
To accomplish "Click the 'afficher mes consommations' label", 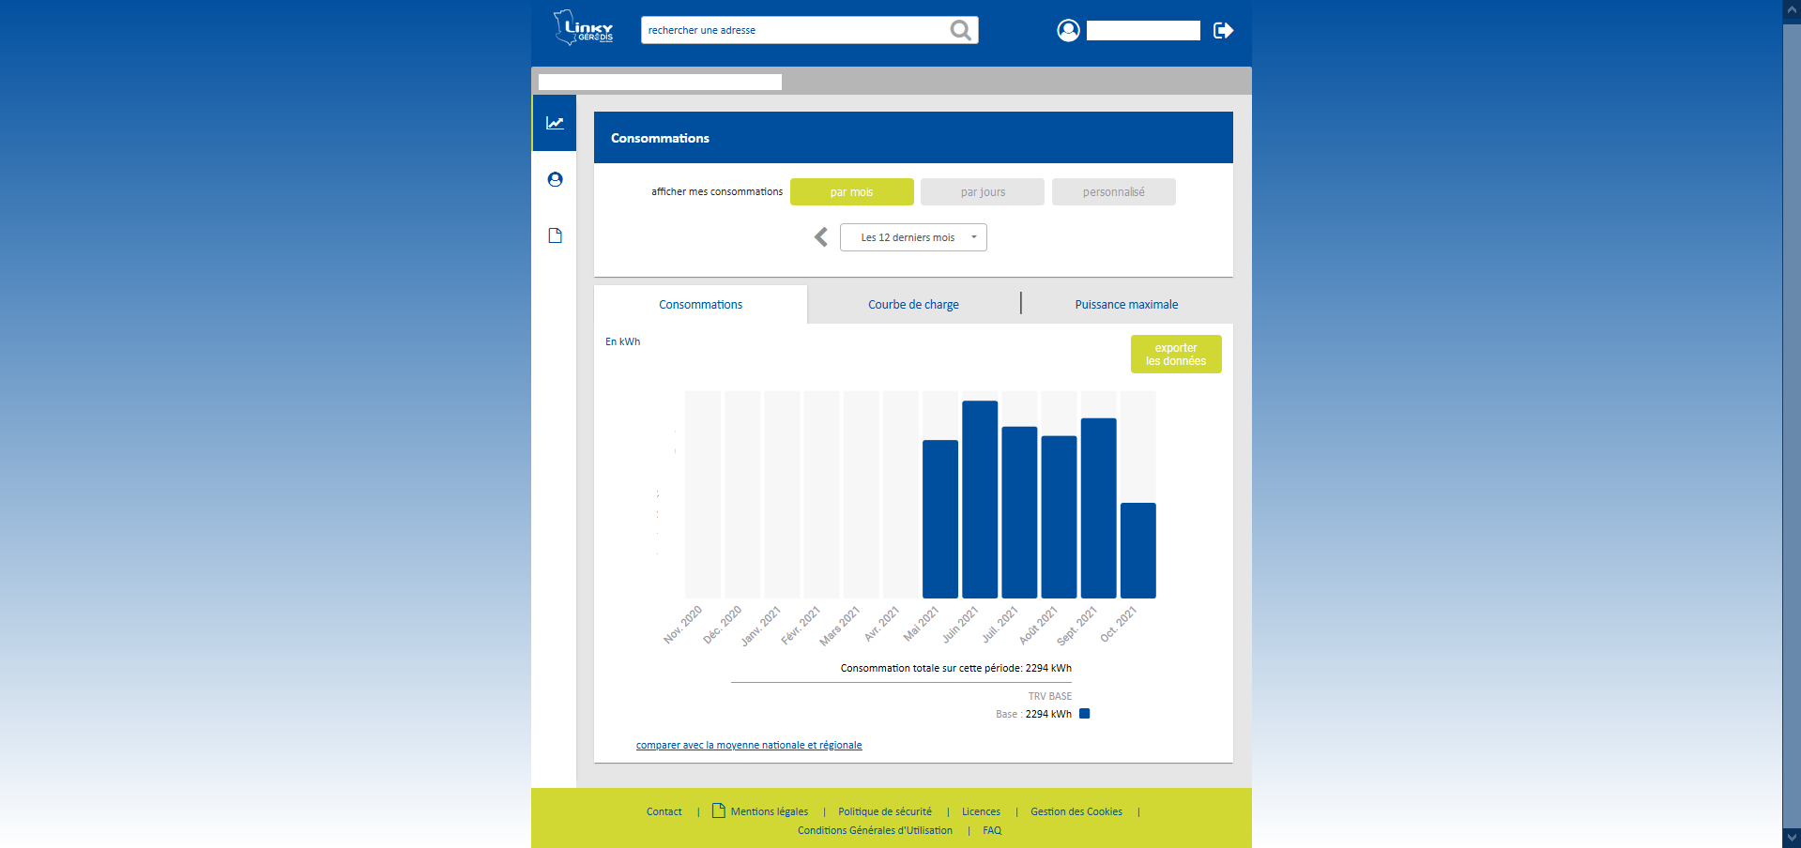I will click(x=717, y=191).
